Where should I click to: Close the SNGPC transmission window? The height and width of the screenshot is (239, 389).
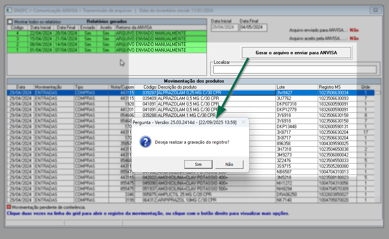pos(375,10)
